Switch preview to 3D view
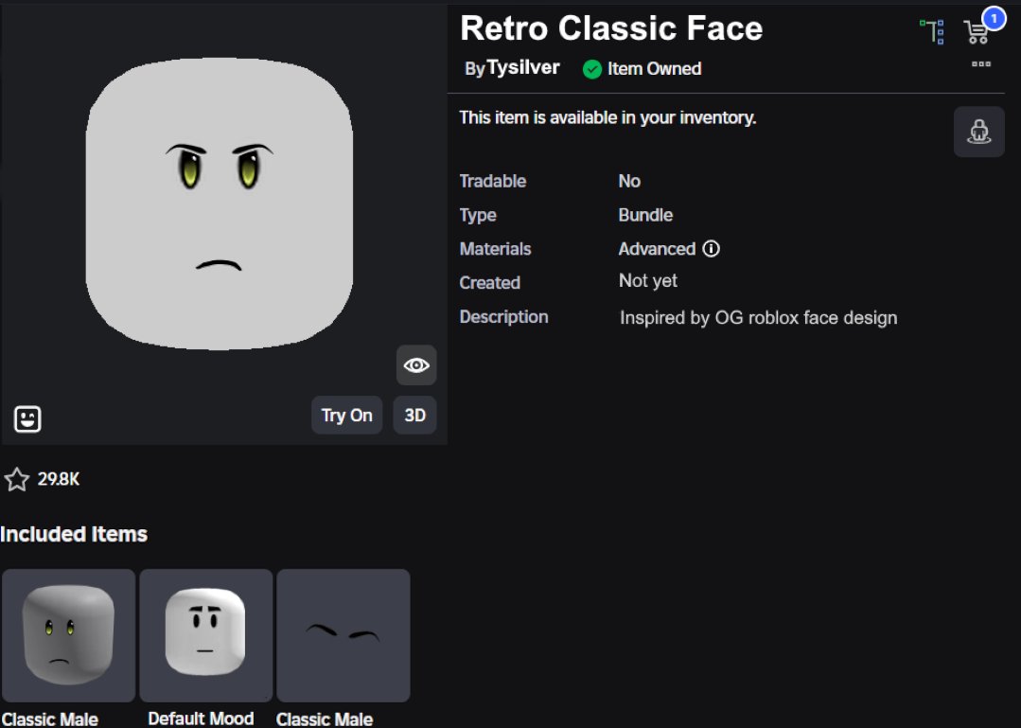This screenshot has height=728, width=1021. [x=414, y=416]
